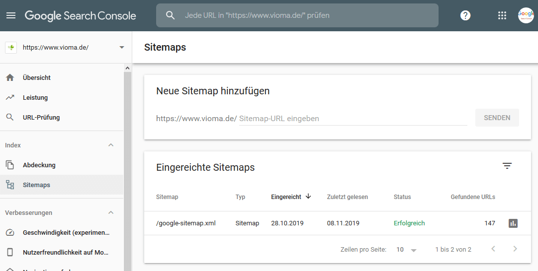Open the /google-sitemap.xml row
Screen dimensions: 538x271
pos(338,223)
